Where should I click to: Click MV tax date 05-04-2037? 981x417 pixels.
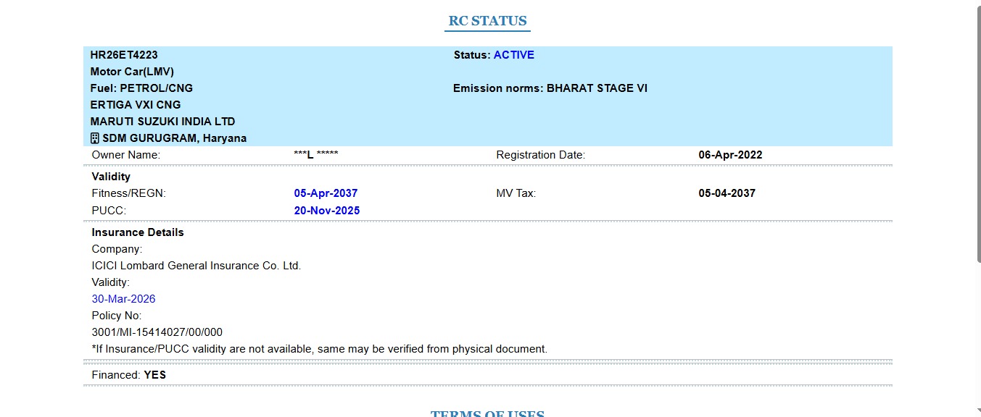coord(727,193)
